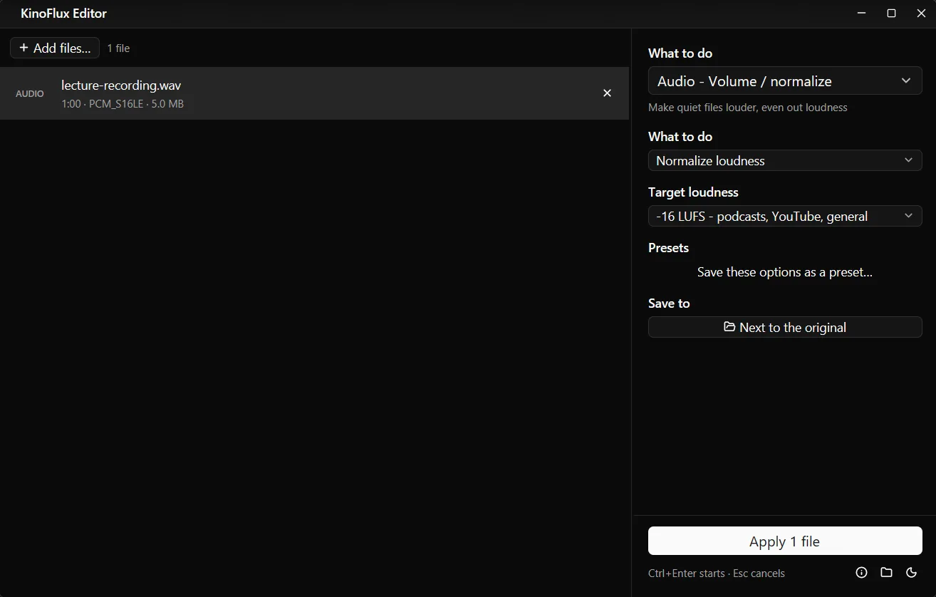Open the -16 LUFS Target loudness dropdown
The width and height of the screenshot is (936, 597).
tap(785, 217)
